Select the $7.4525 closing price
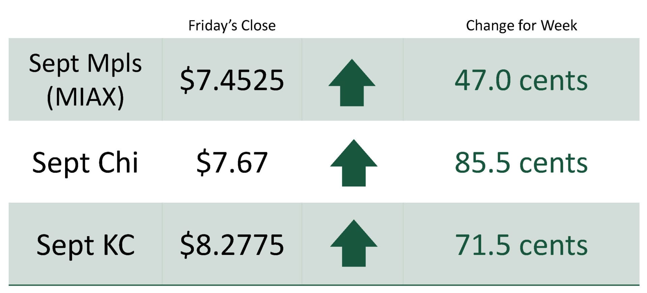Image resolution: width=647 pixels, height=293 pixels. point(232,80)
